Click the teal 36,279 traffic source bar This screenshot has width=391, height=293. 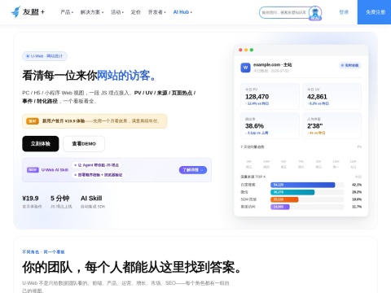coord(292,192)
